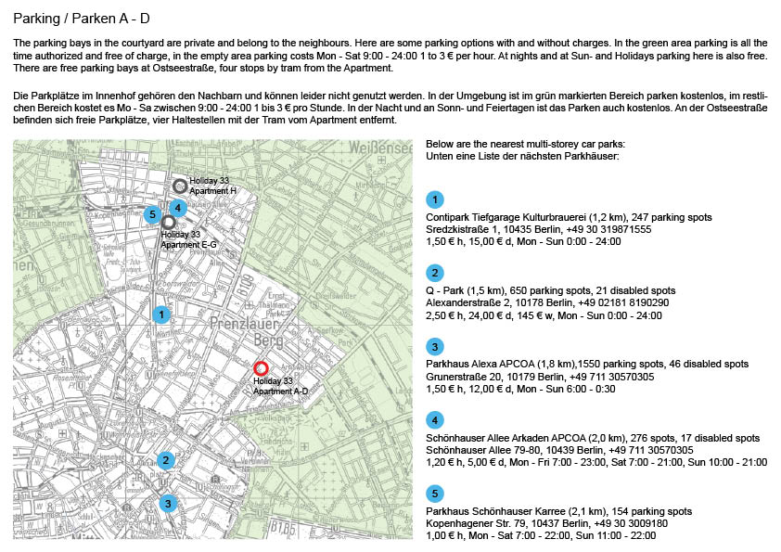Click the "Holiday 33 Apartment H" map label
The width and height of the screenshot is (781, 552).
[212, 186]
